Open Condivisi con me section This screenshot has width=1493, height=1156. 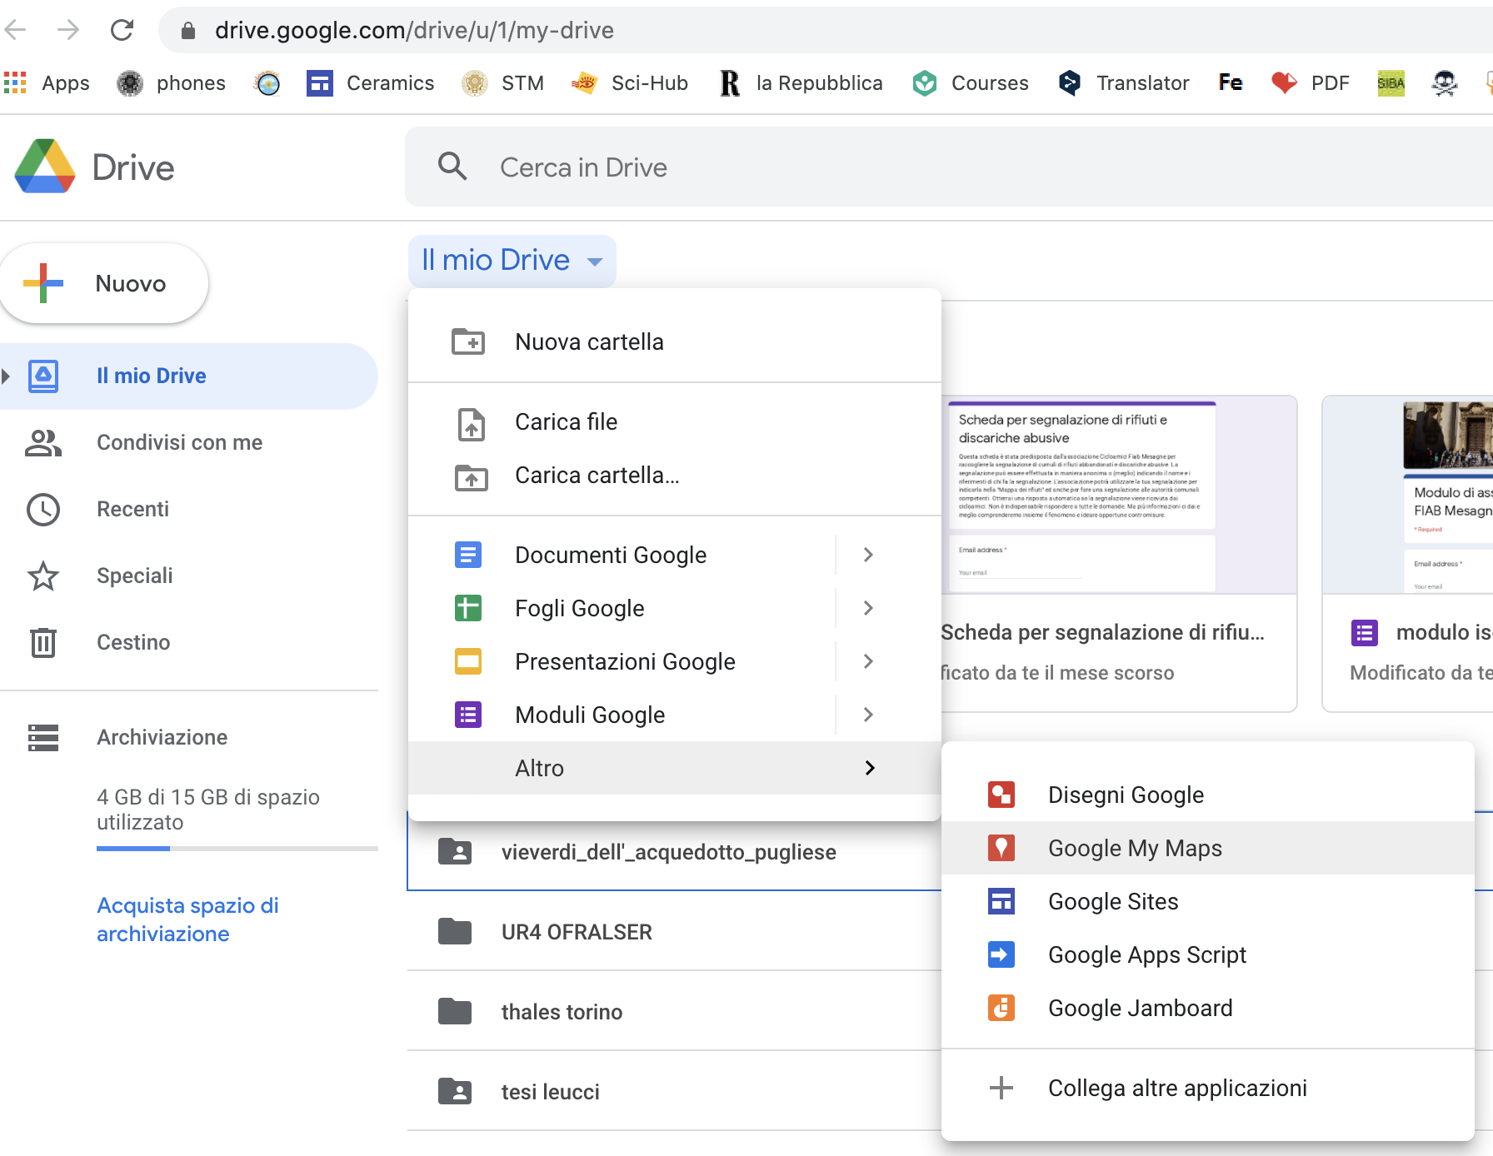tap(189, 442)
